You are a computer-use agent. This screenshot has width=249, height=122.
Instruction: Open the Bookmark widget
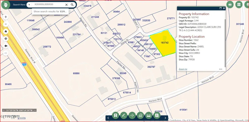[115, 115]
